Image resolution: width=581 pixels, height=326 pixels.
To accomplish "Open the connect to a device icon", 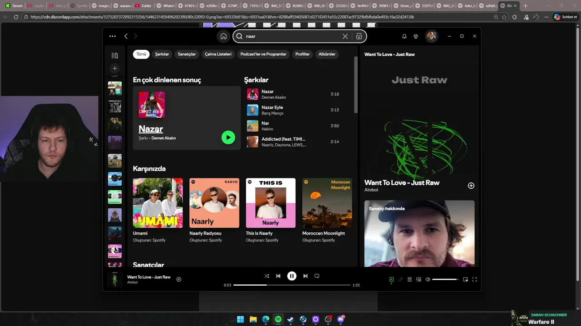I will click(x=419, y=279).
